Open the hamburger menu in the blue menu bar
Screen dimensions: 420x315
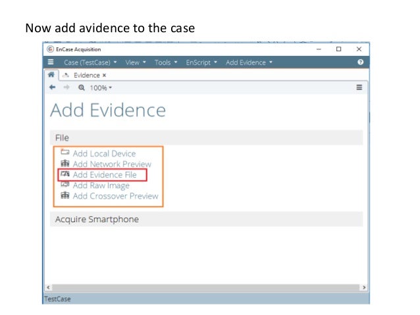51,62
